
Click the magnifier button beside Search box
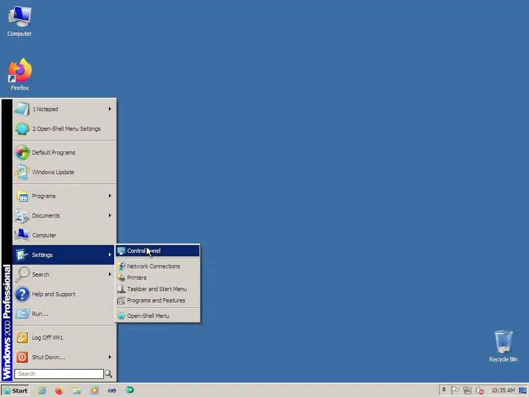point(108,374)
